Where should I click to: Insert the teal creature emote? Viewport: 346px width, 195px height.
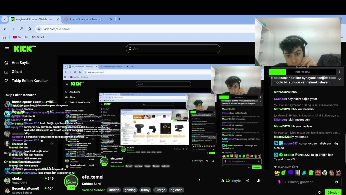click(x=304, y=173)
